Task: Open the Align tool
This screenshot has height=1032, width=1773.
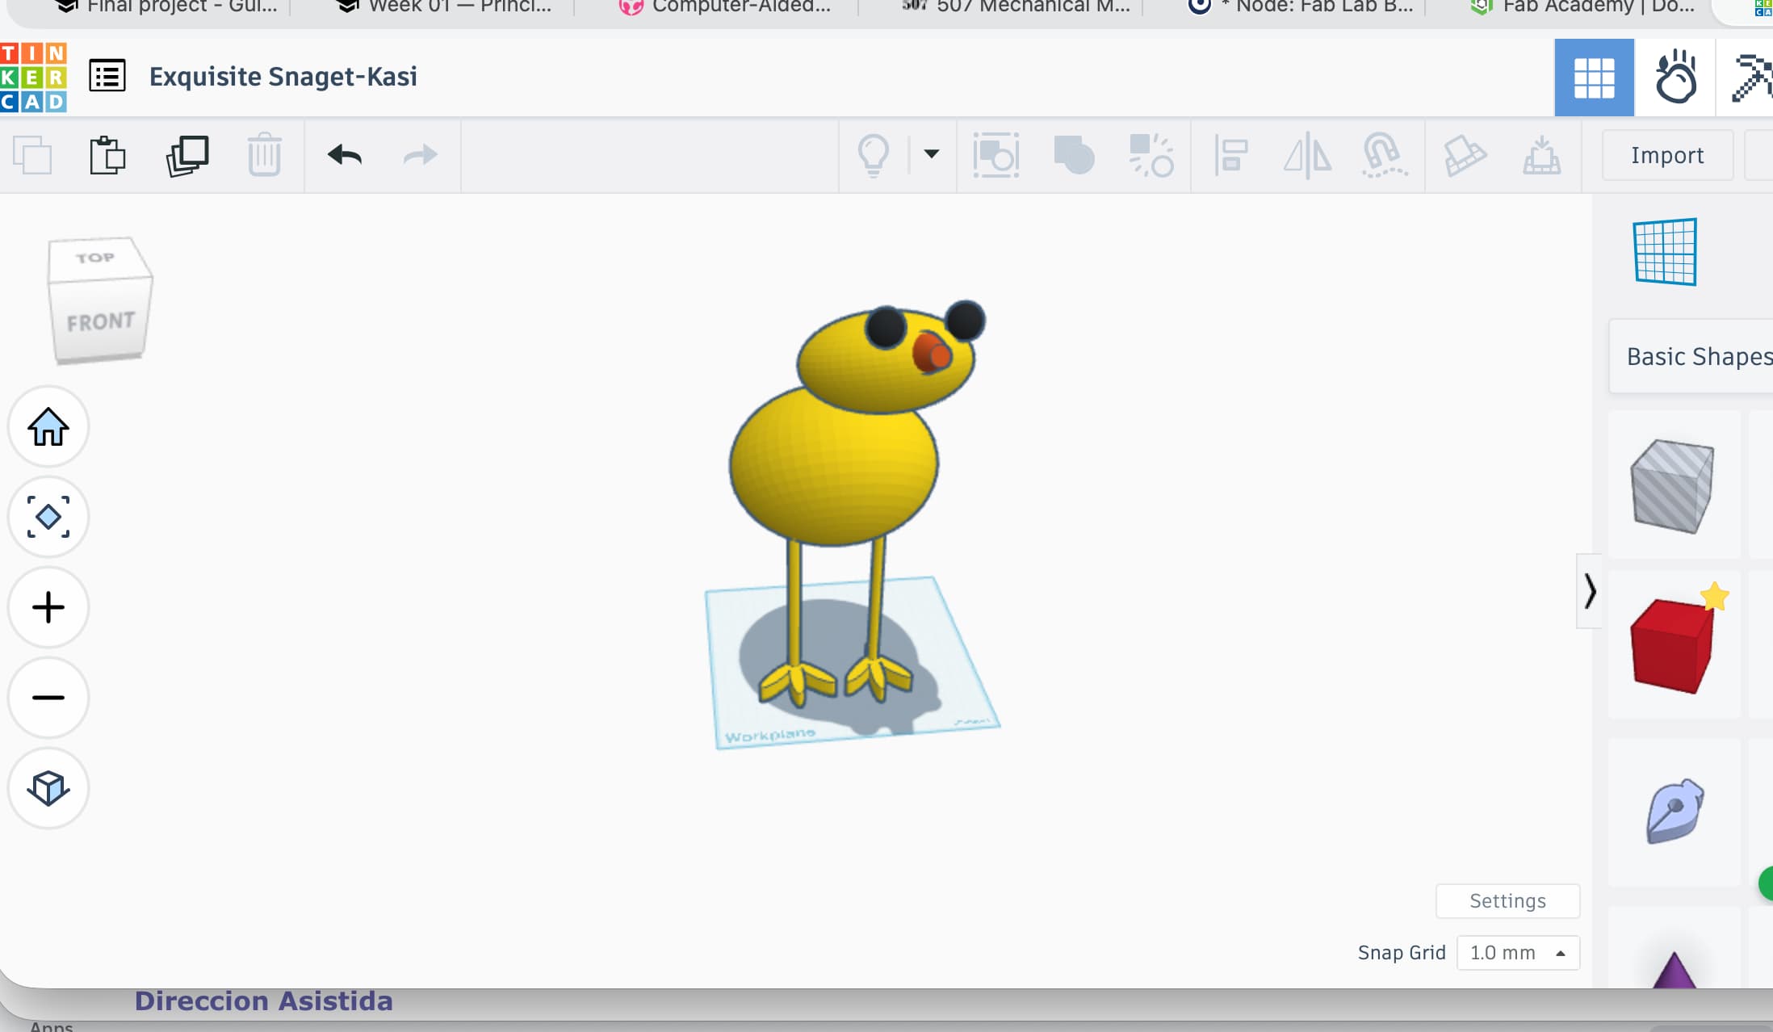Action: click(1230, 155)
